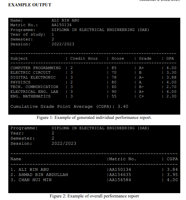Click the Figure 1 caption text

[x=94, y=117]
